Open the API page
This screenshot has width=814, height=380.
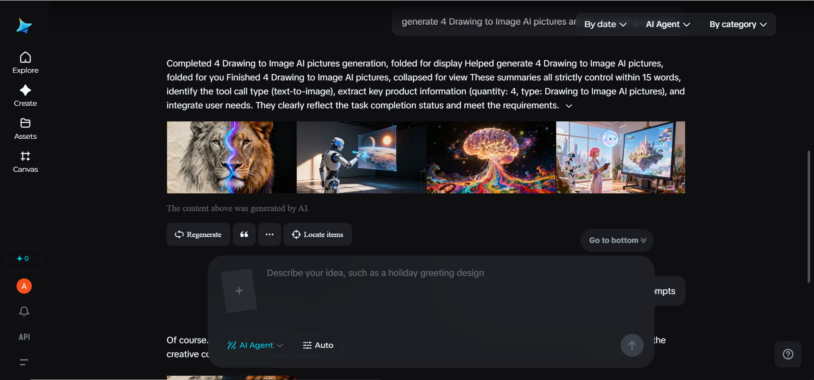tap(24, 337)
